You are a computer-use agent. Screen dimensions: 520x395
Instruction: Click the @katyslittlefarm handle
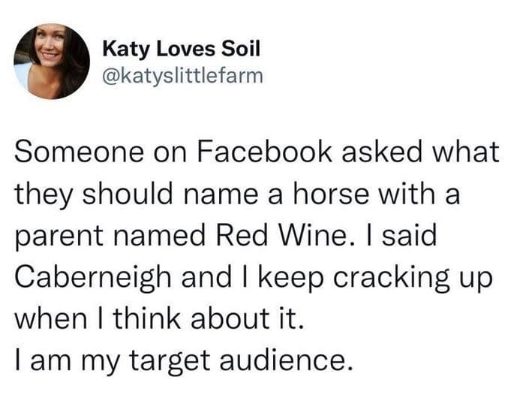tap(182, 77)
